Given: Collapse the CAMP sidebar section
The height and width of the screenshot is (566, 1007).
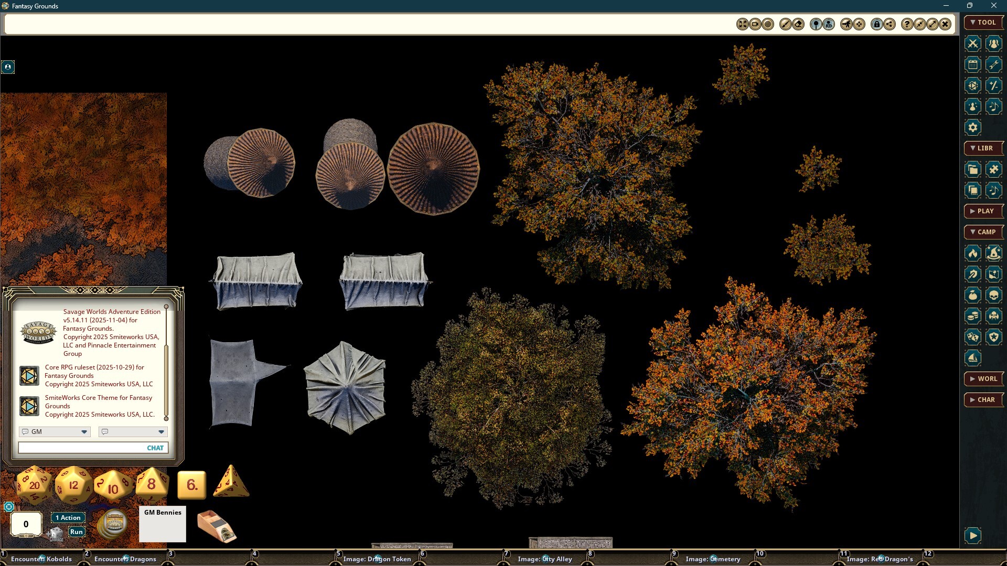Looking at the screenshot, I should pos(983,232).
